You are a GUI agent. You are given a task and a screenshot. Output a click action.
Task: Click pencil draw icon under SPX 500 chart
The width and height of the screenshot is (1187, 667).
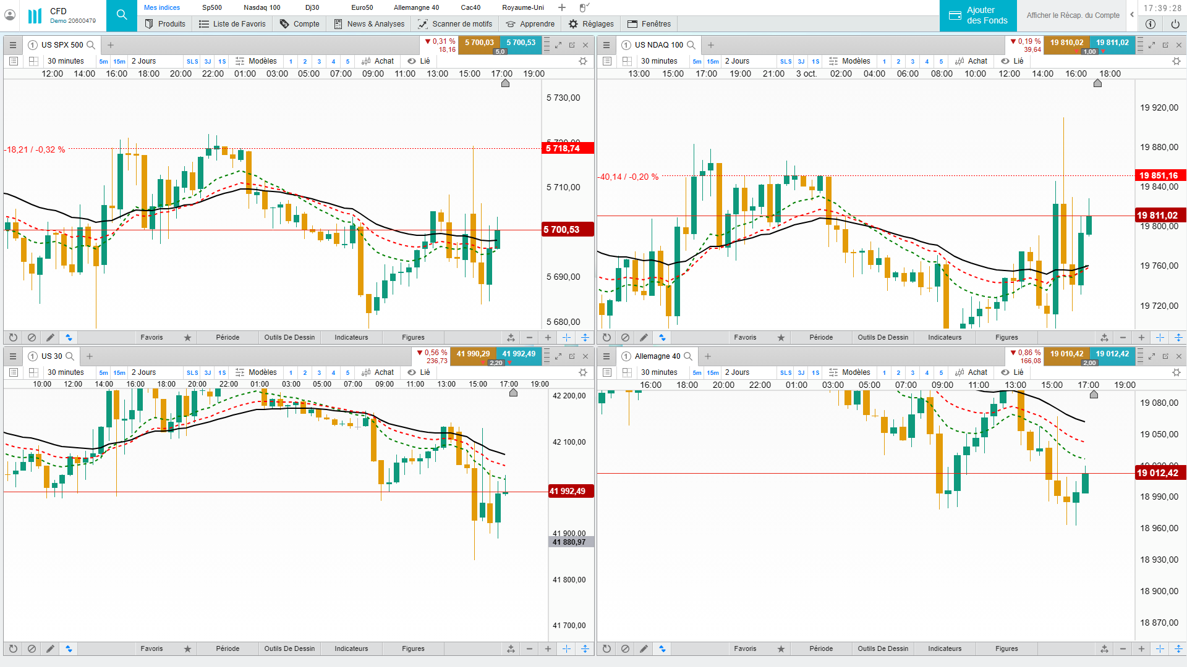(x=50, y=338)
